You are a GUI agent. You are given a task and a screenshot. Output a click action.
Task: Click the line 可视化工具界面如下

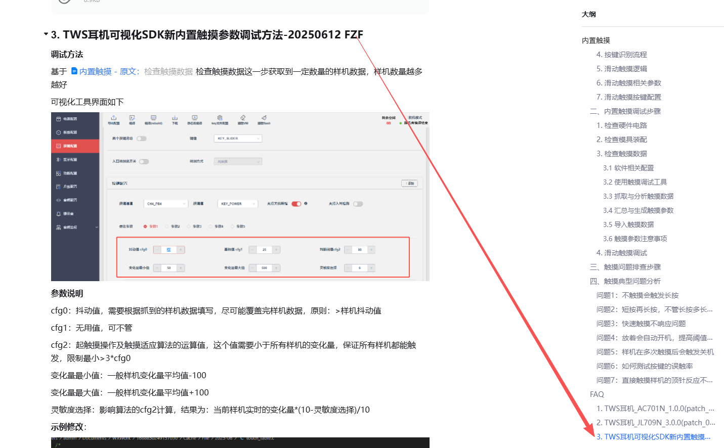tap(88, 102)
